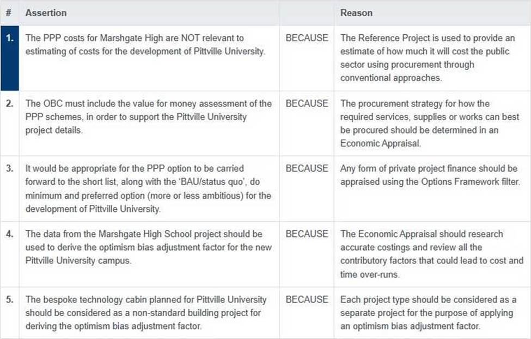
Task: Select the bespoke technology cabin assertion
Action: click(x=146, y=313)
